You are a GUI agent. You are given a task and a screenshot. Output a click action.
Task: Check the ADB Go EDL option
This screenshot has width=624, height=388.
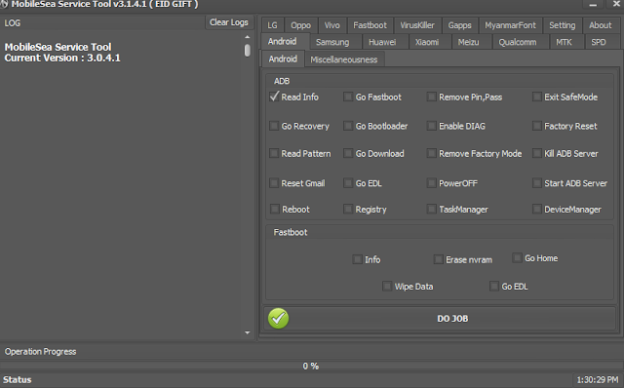348,183
